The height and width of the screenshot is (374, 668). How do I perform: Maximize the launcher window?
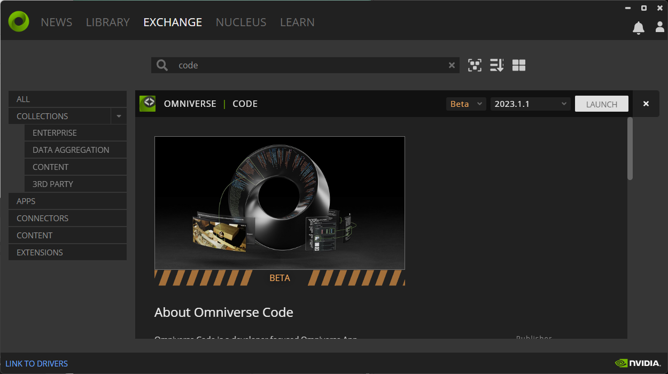point(644,7)
